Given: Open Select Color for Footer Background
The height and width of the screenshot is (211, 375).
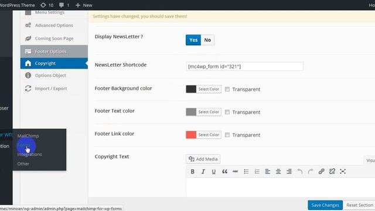Looking at the screenshot, I should pyautogui.click(x=209, y=89).
